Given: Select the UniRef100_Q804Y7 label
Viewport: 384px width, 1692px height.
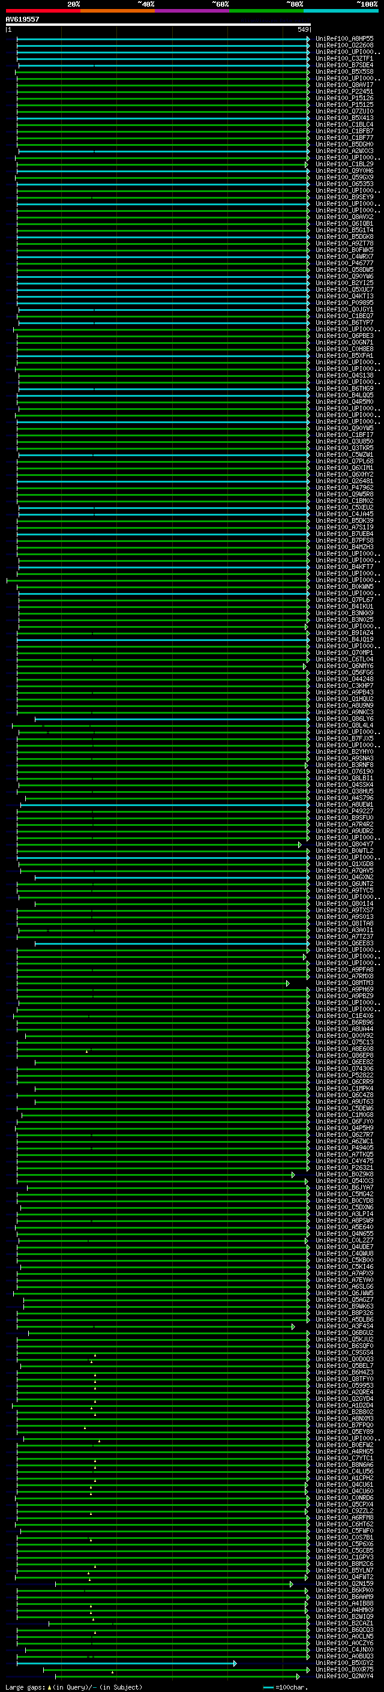Looking at the screenshot, I should coord(344,844).
